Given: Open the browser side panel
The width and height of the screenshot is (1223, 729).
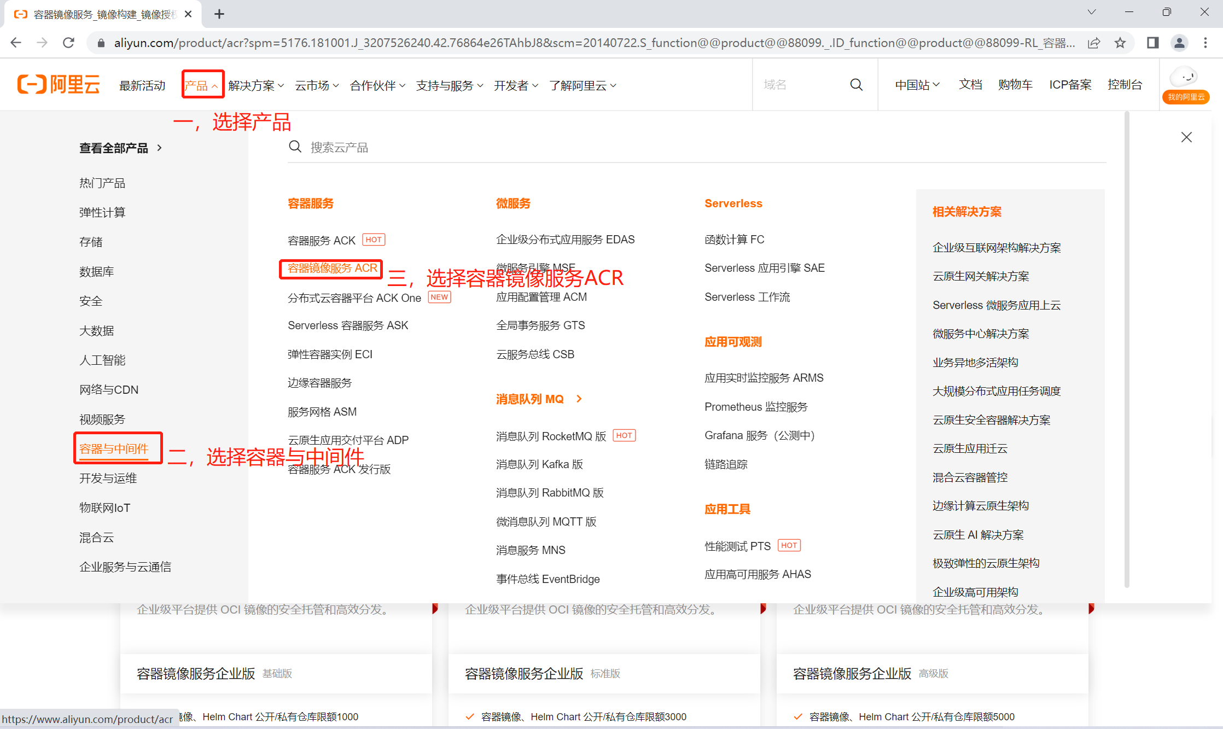Looking at the screenshot, I should [1152, 43].
